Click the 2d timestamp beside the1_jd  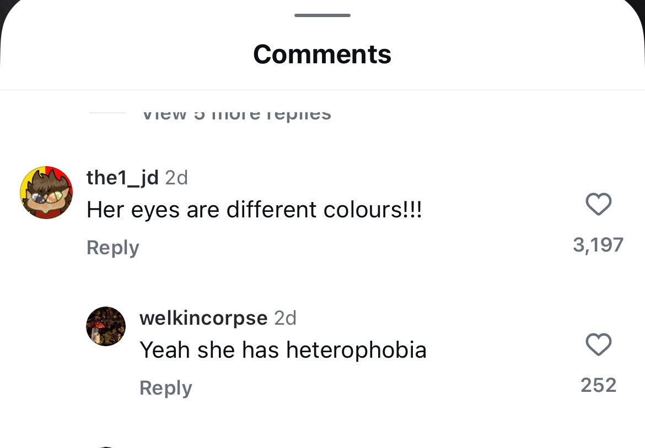(x=176, y=178)
